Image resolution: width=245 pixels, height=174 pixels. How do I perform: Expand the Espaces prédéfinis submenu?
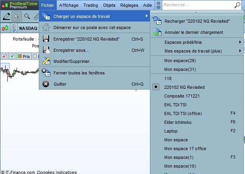(x=197, y=42)
